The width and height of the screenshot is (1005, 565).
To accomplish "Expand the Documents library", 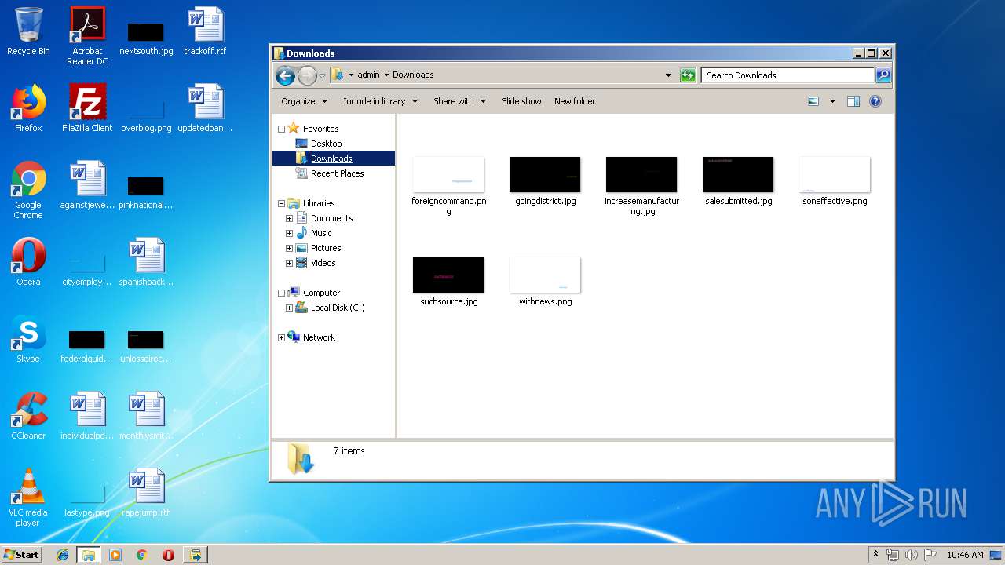I will coord(289,218).
